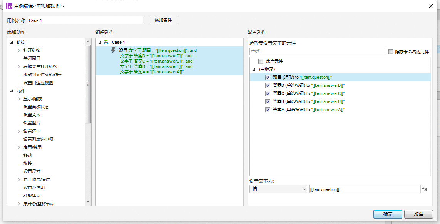Select the 设置面板状态 action

coord(36,107)
